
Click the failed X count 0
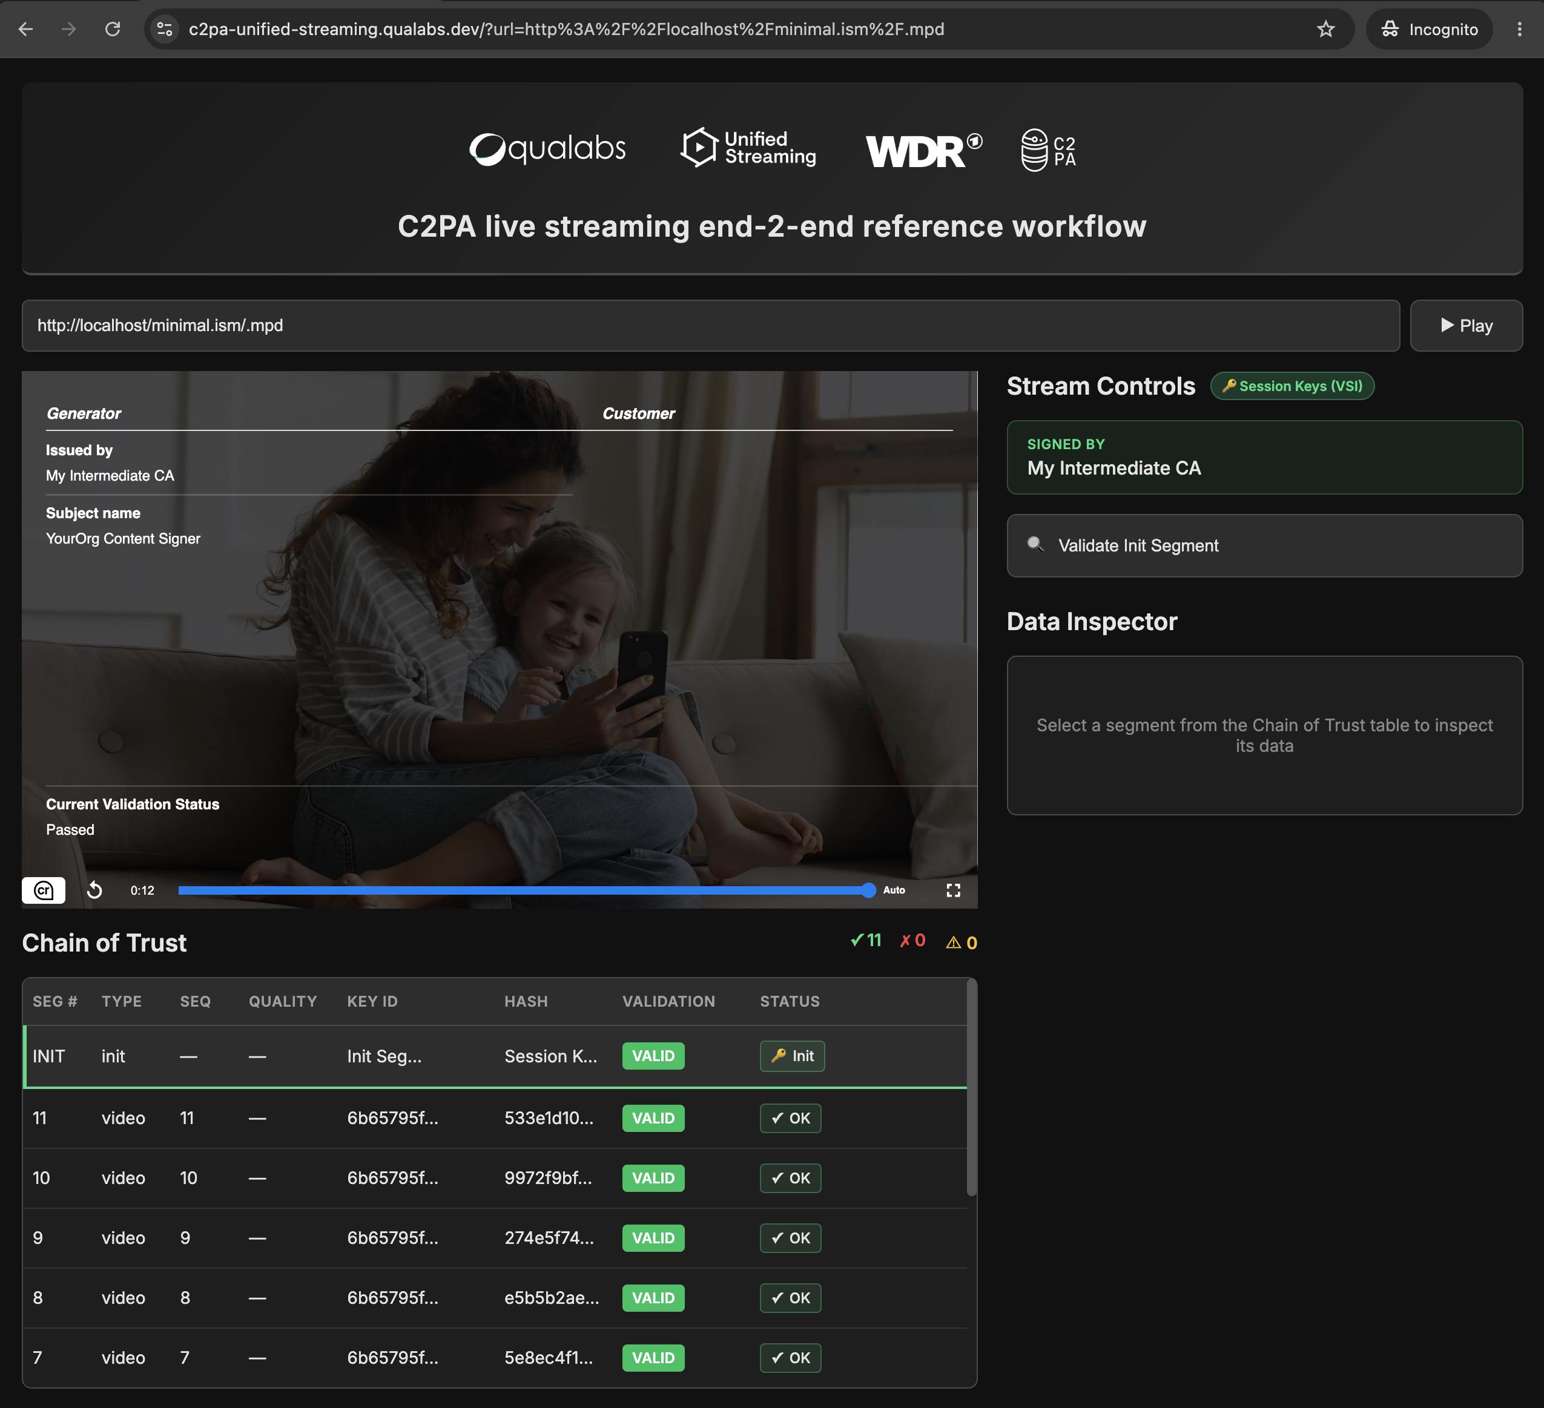coord(912,941)
